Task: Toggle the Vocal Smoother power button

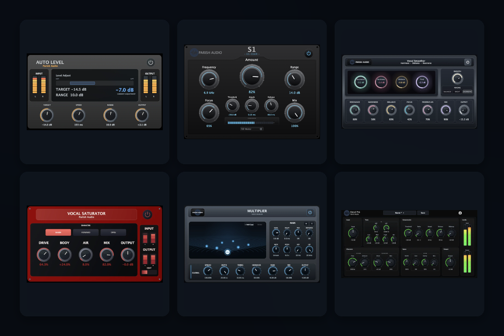Action: coord(468,62)
